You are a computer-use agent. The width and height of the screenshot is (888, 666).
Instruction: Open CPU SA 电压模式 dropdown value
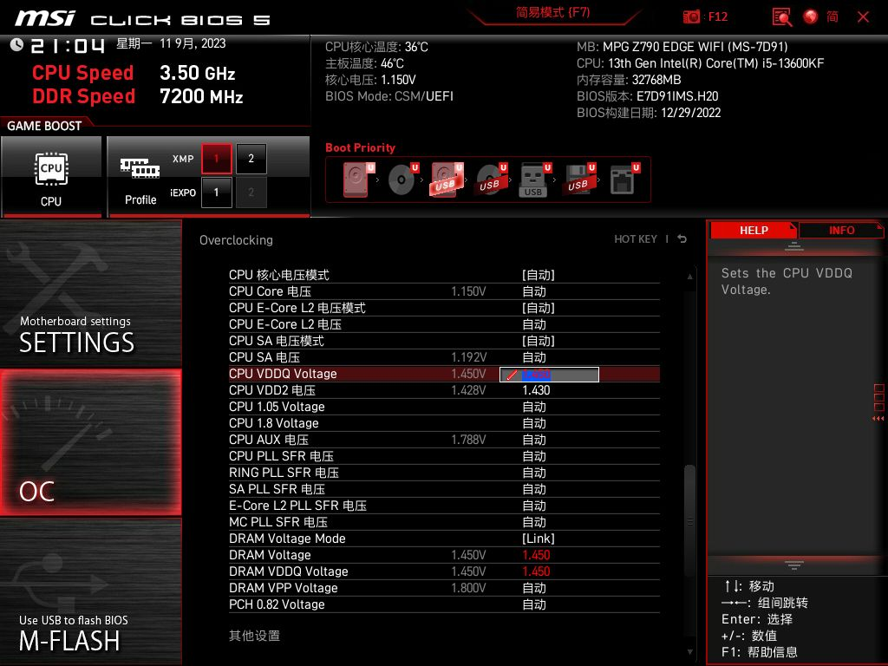click(x=538, y=341)
